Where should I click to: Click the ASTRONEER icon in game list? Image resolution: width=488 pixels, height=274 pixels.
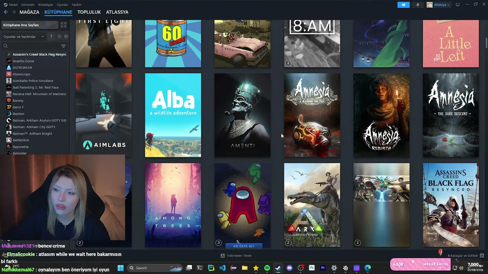point(9,67)
